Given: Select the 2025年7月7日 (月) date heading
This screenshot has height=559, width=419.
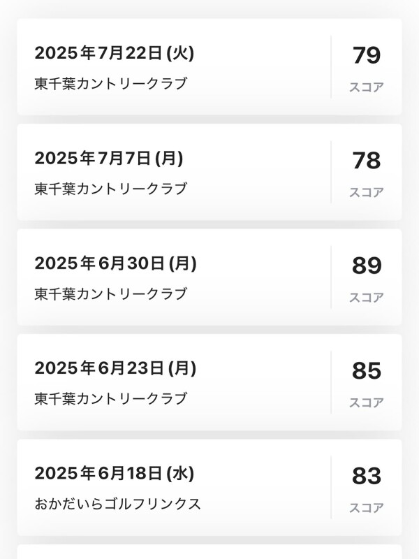Looking at the screenshot, I should (x=109, y=159).
